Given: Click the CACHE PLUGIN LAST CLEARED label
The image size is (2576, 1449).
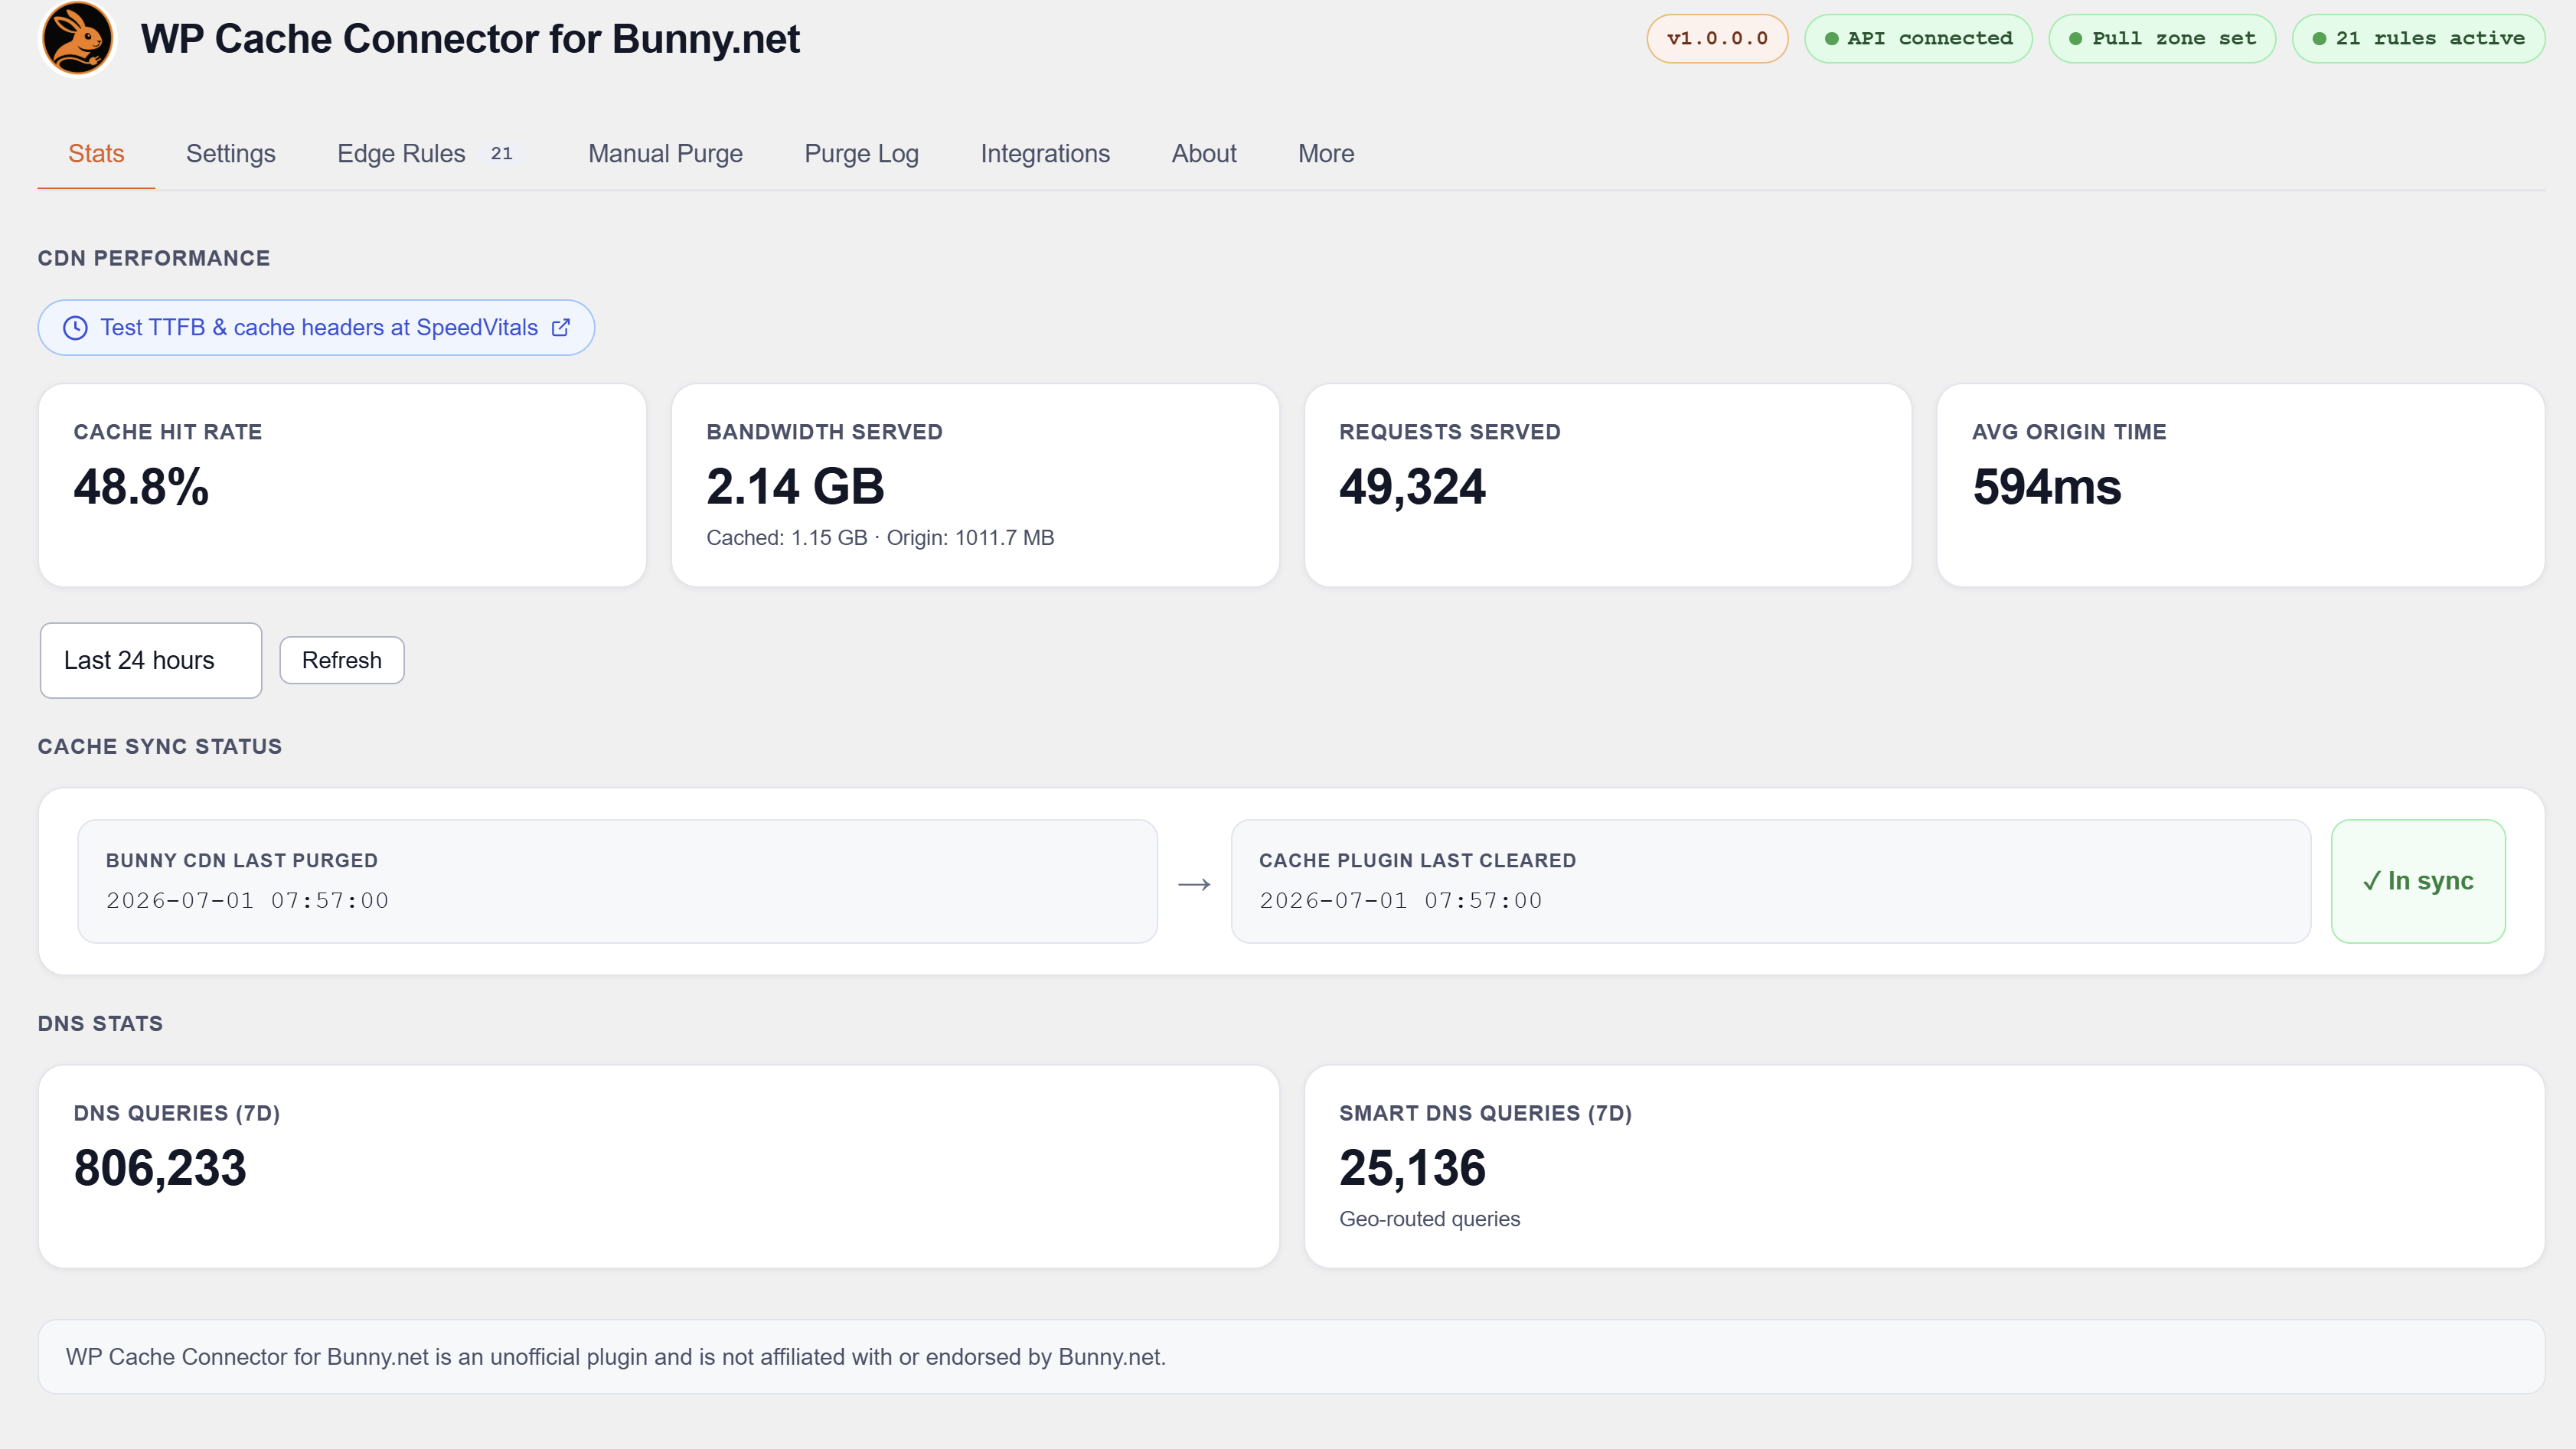Looking at the screenshot, I should click(1417, 861).
